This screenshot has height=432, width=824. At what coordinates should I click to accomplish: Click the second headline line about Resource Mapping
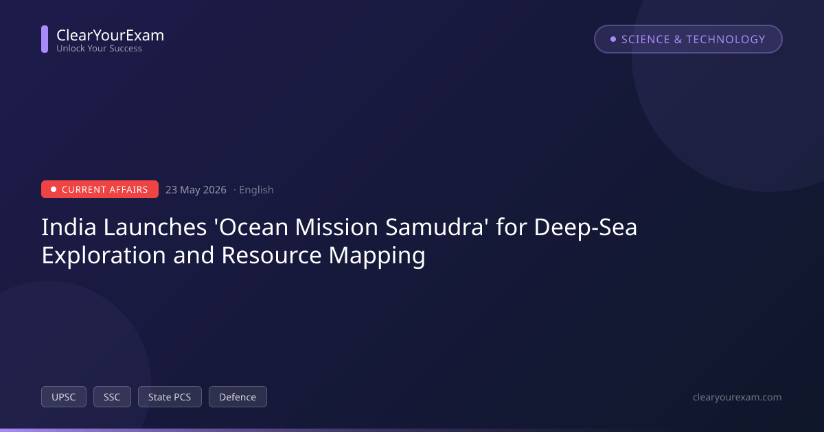tap(233, 256)
